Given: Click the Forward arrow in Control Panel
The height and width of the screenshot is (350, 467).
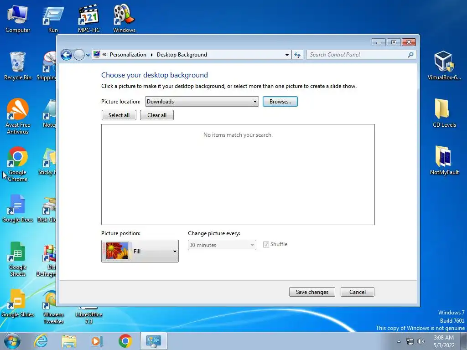Looking at the screenshot, I should pyautogui.click(x=79, y=55).
